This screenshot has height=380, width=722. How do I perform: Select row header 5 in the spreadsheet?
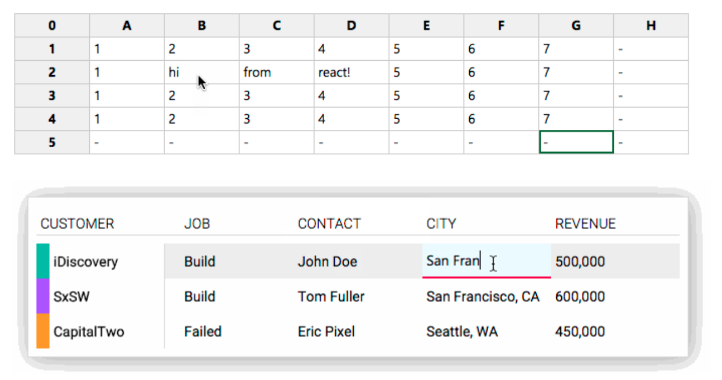pyautogui.click(x=51, y=142)
